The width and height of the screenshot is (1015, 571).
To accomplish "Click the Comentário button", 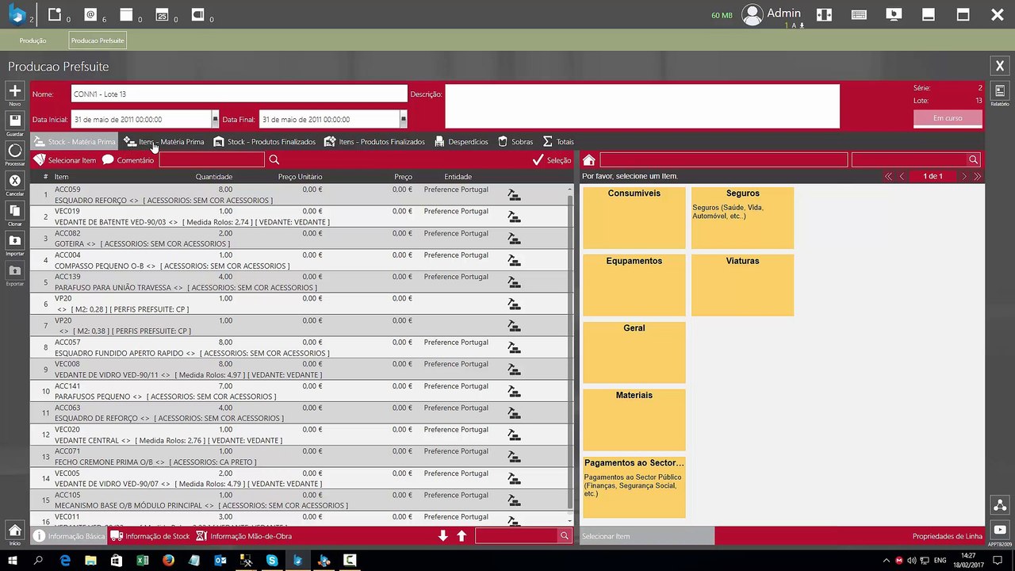I will coord(128,160).
